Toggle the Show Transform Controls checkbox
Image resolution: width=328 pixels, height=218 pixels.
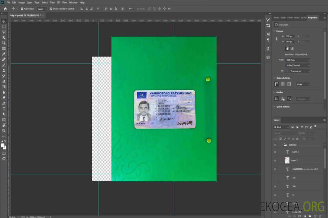[51, 9]
